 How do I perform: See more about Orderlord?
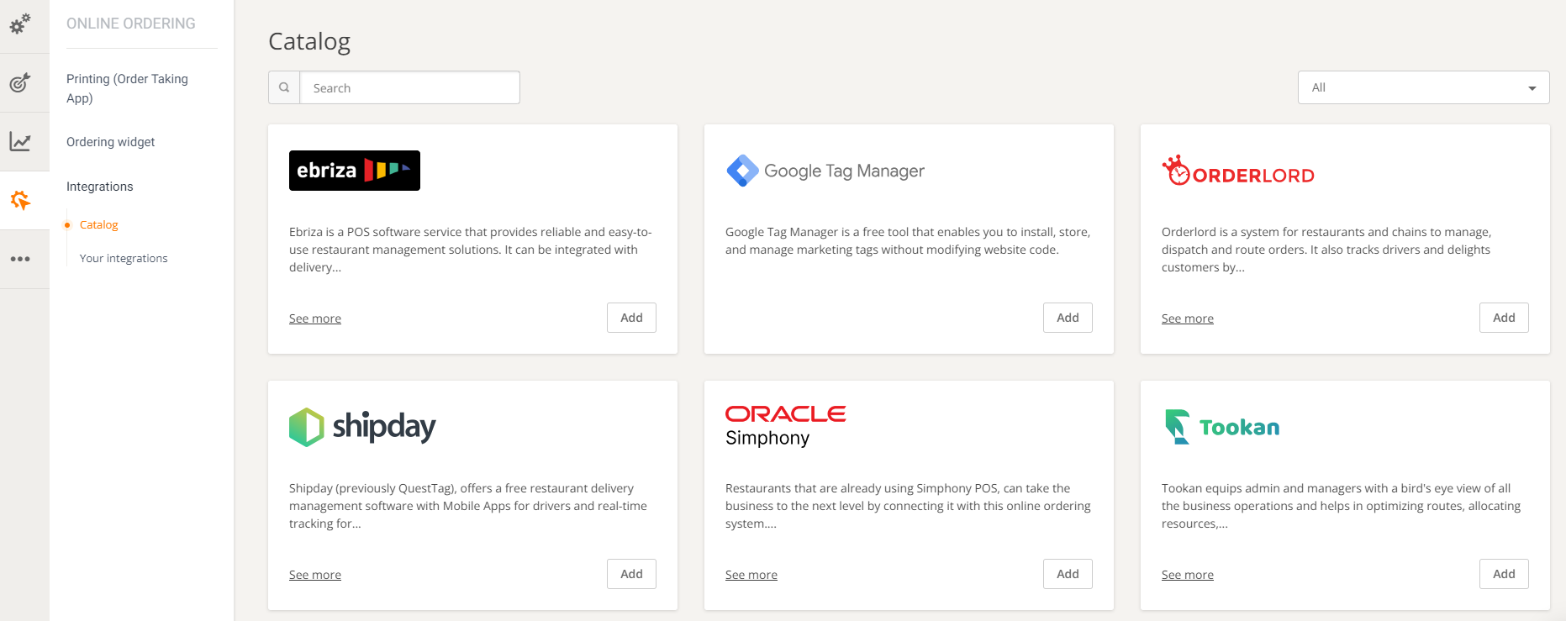(1188, 318)
